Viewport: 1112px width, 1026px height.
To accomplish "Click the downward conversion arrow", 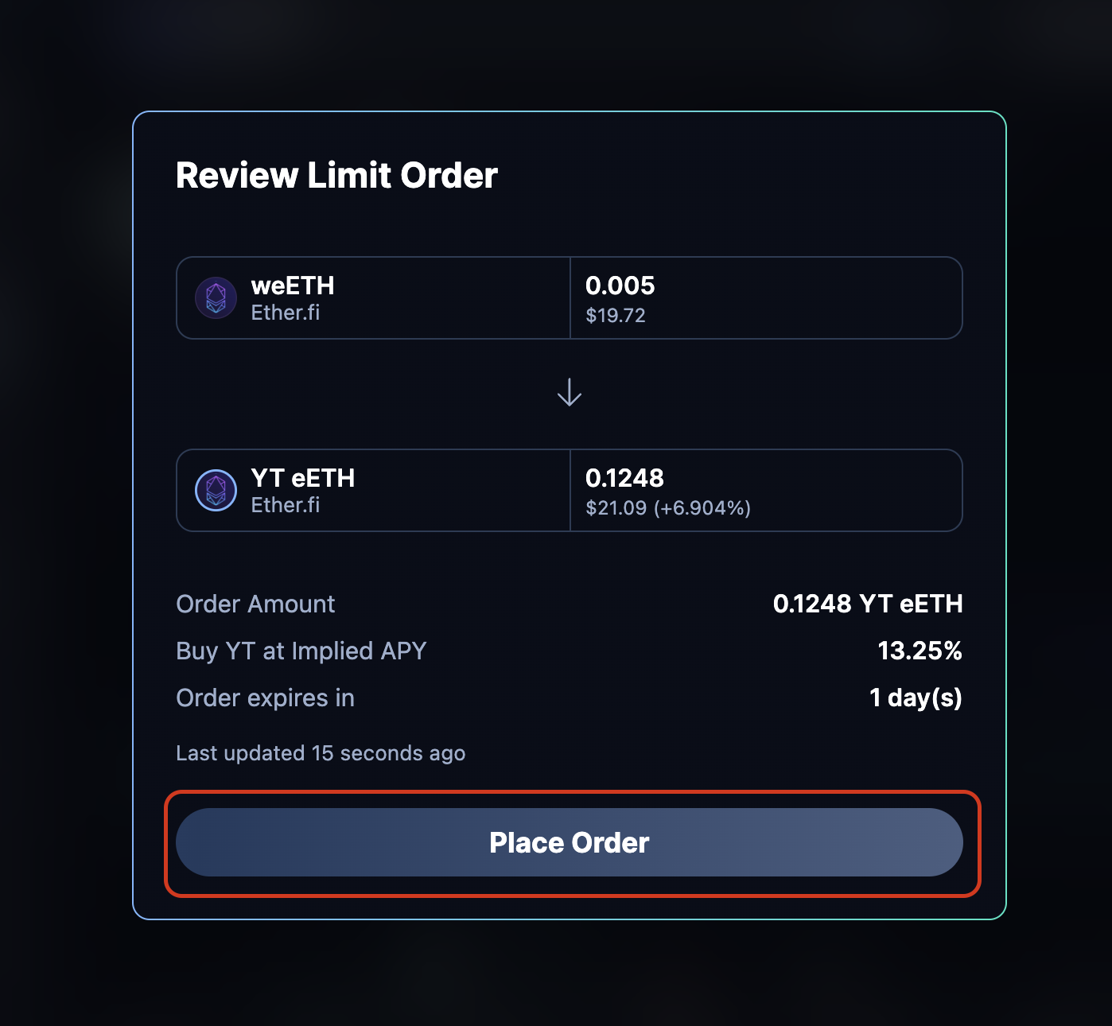I will [569, 392].
